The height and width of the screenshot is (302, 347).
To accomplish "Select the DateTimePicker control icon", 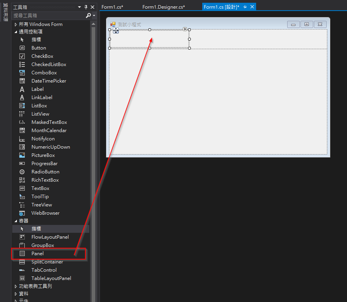I will point(22,81).
